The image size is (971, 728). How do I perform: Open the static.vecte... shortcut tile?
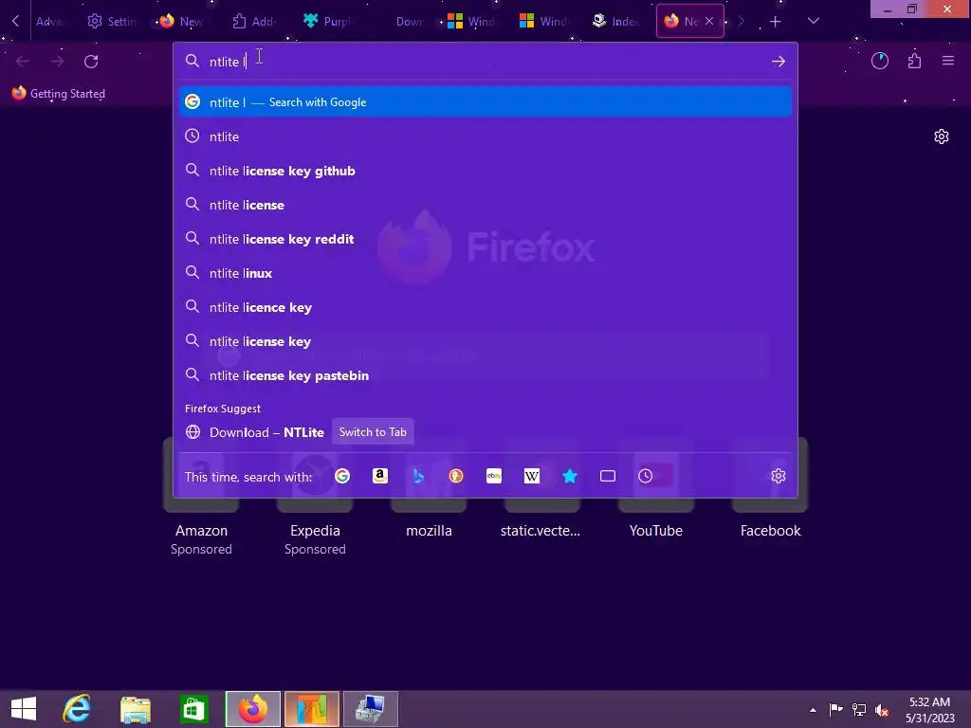541,489
